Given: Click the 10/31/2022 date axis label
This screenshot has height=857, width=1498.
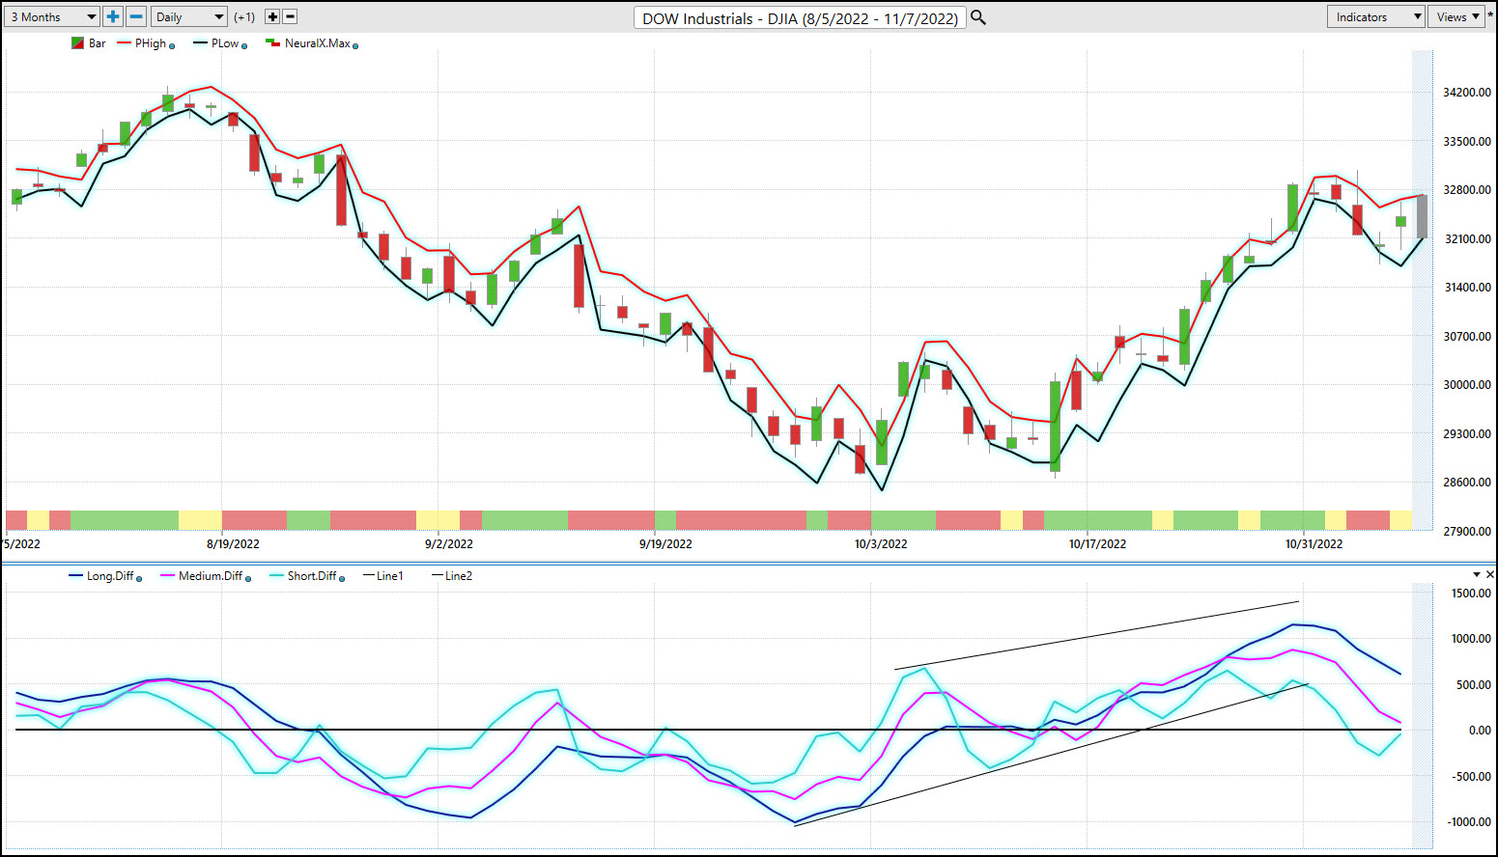Looking at the screenshot, I should coord(1314,544).
